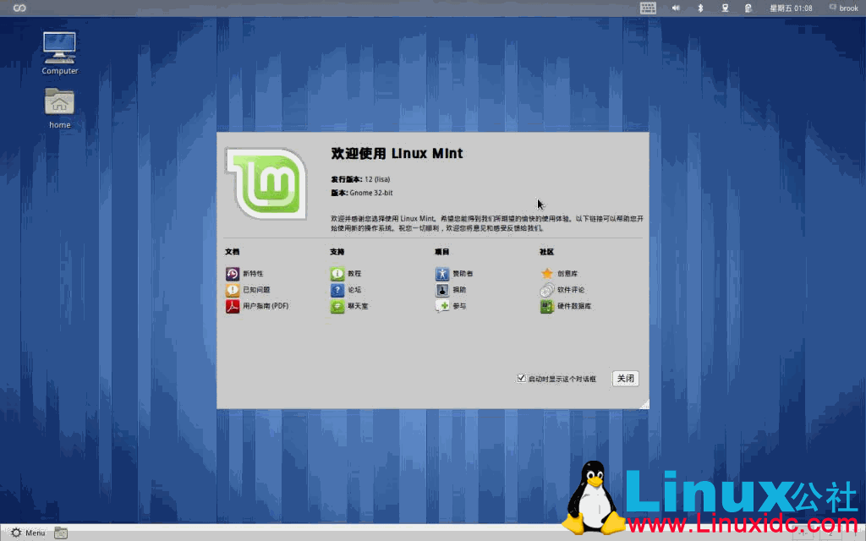
Task: Uncheck 启动时显示这个对话框 checkbox
Action: pos(522,378)
